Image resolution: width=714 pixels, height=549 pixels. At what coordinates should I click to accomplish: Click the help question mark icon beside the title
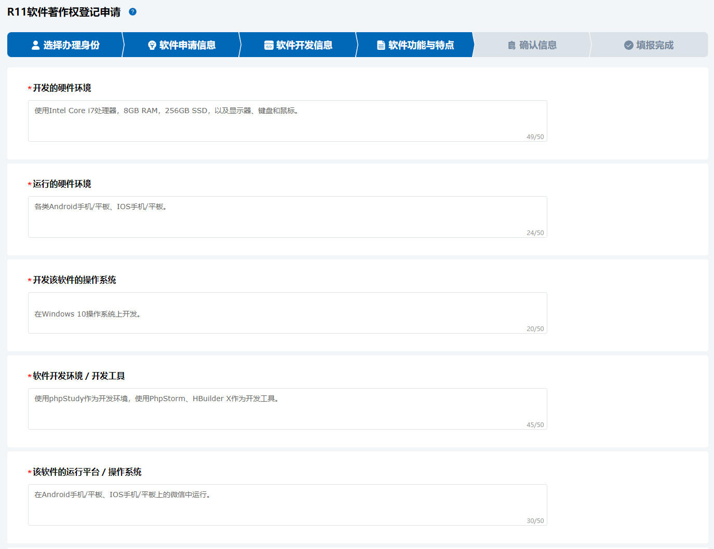pos(132,12)
